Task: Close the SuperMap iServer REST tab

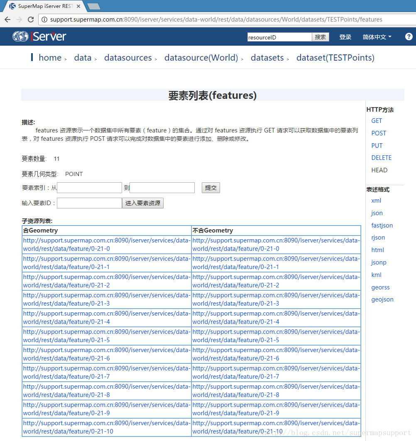Action: point(78,6)
